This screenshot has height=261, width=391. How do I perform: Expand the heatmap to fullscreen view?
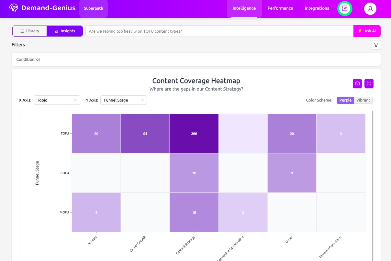coord(369,83)
